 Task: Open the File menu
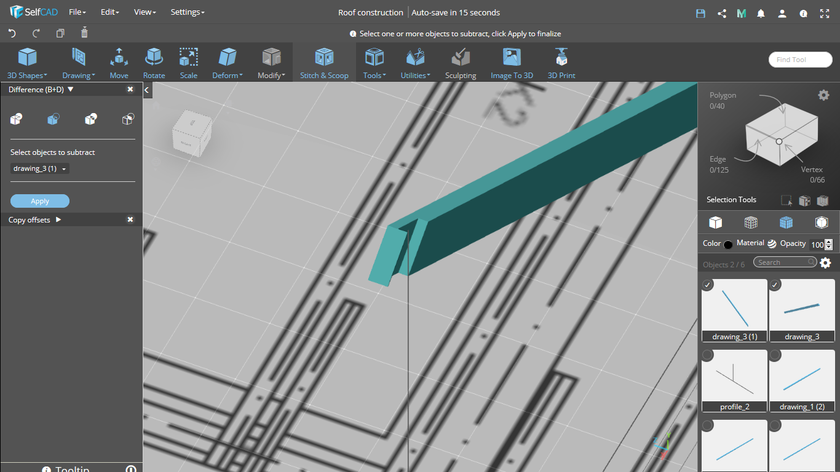tap(77, 12)
